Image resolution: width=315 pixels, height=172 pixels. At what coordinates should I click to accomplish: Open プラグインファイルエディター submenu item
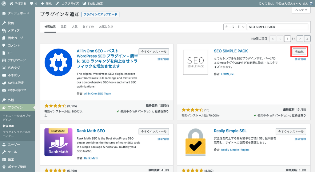click(x=17, y=134)
